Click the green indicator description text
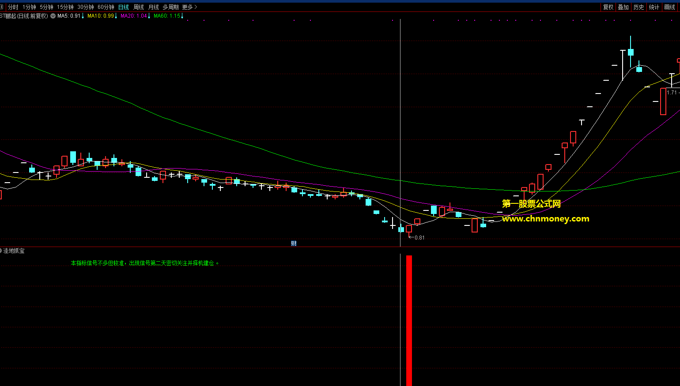The width and height of the screenshot is (680, 386). 145,263
